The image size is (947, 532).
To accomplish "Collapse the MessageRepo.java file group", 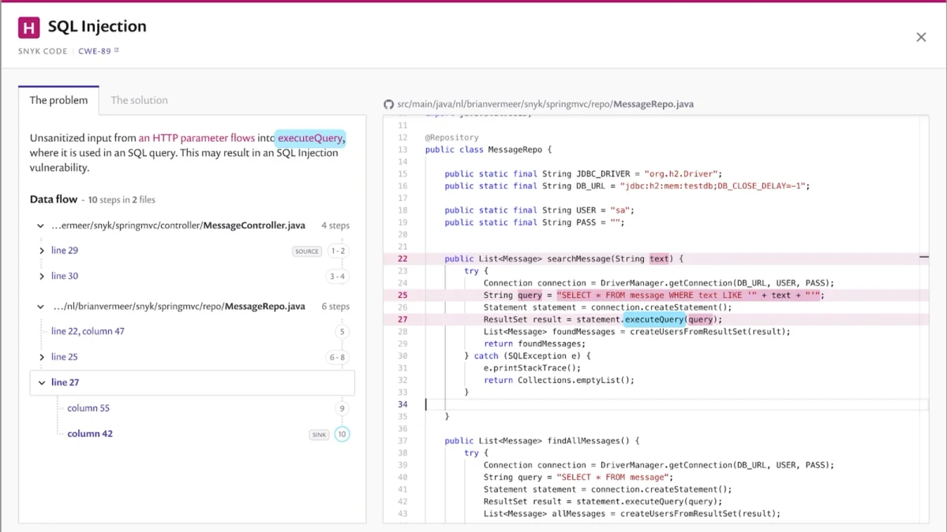I will [40, 307].
